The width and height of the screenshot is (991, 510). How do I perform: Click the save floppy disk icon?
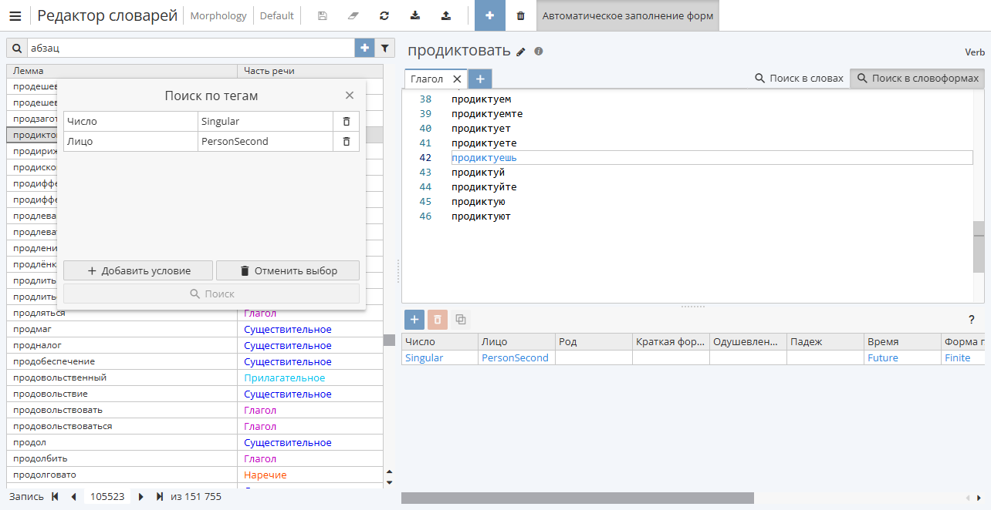point(322,15)
